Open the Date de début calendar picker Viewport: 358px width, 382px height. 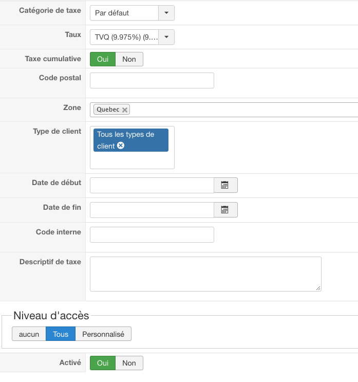point(225,185)
